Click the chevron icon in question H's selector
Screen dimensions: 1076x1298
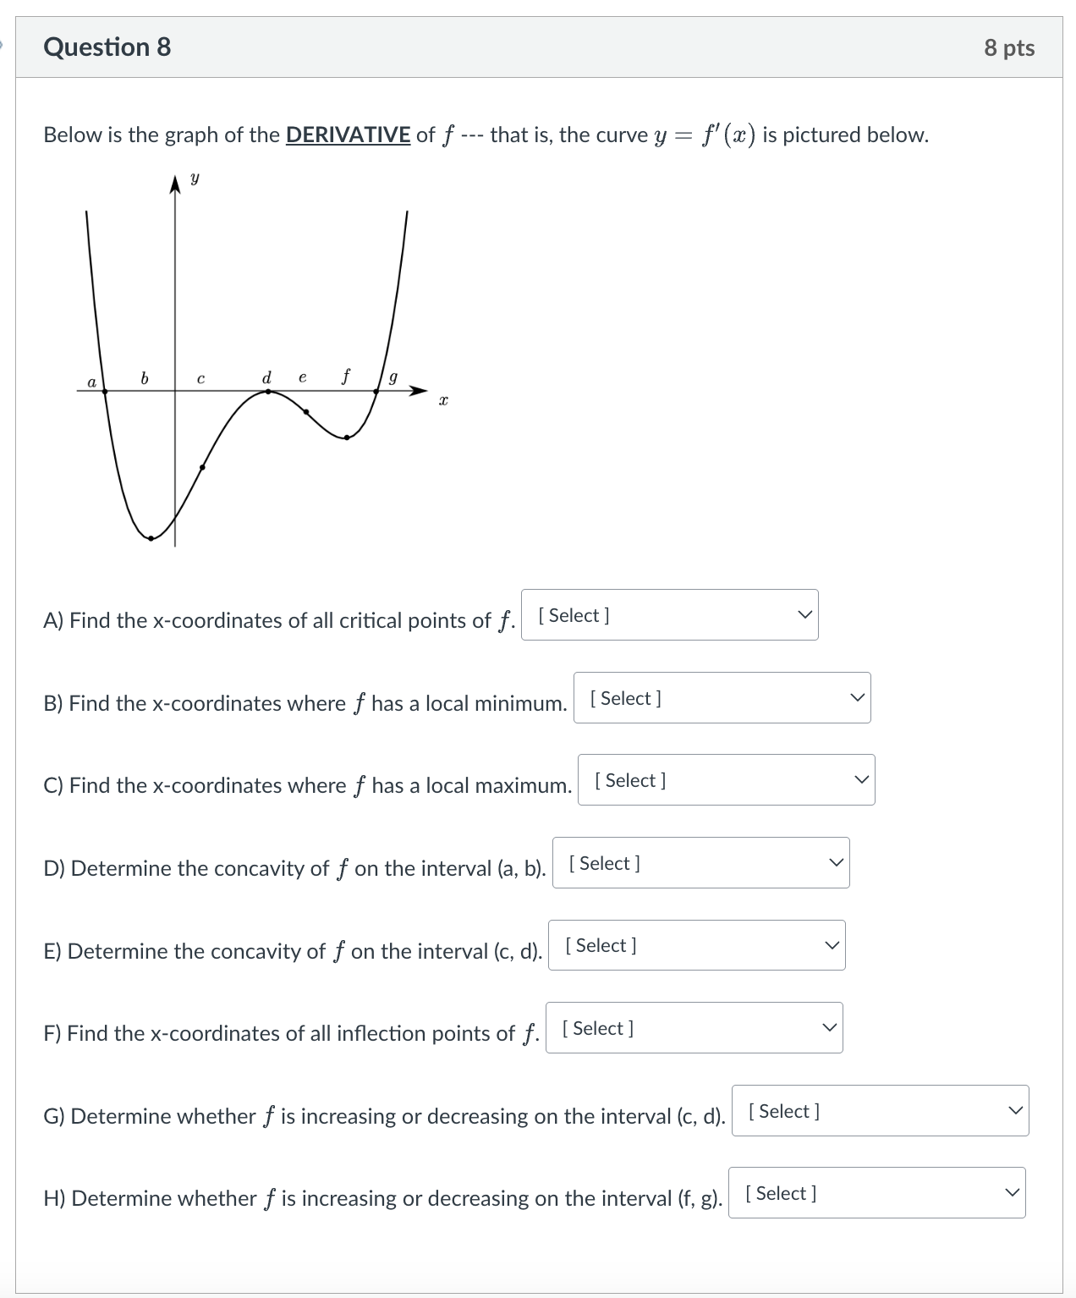pyautogui.click(x=1012, y=1193)
